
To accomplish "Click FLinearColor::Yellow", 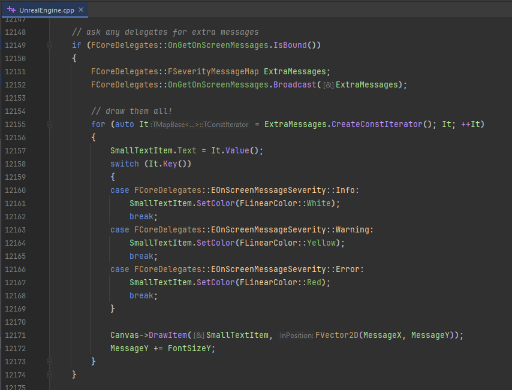I will (288, 243).
